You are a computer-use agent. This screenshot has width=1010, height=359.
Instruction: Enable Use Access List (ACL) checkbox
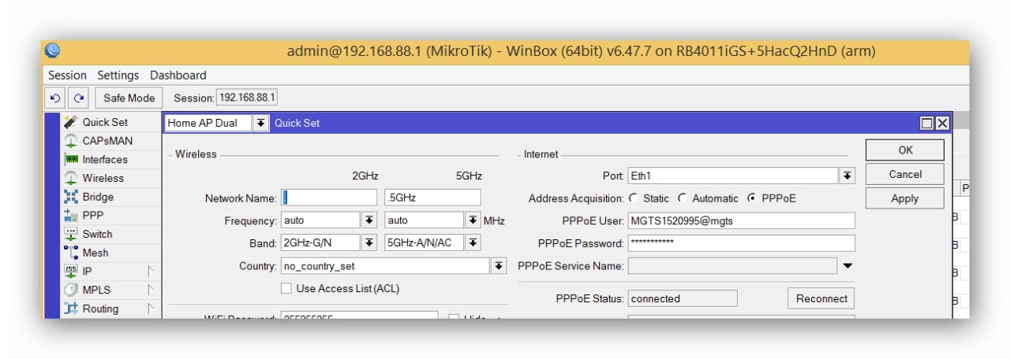(286, 289)
